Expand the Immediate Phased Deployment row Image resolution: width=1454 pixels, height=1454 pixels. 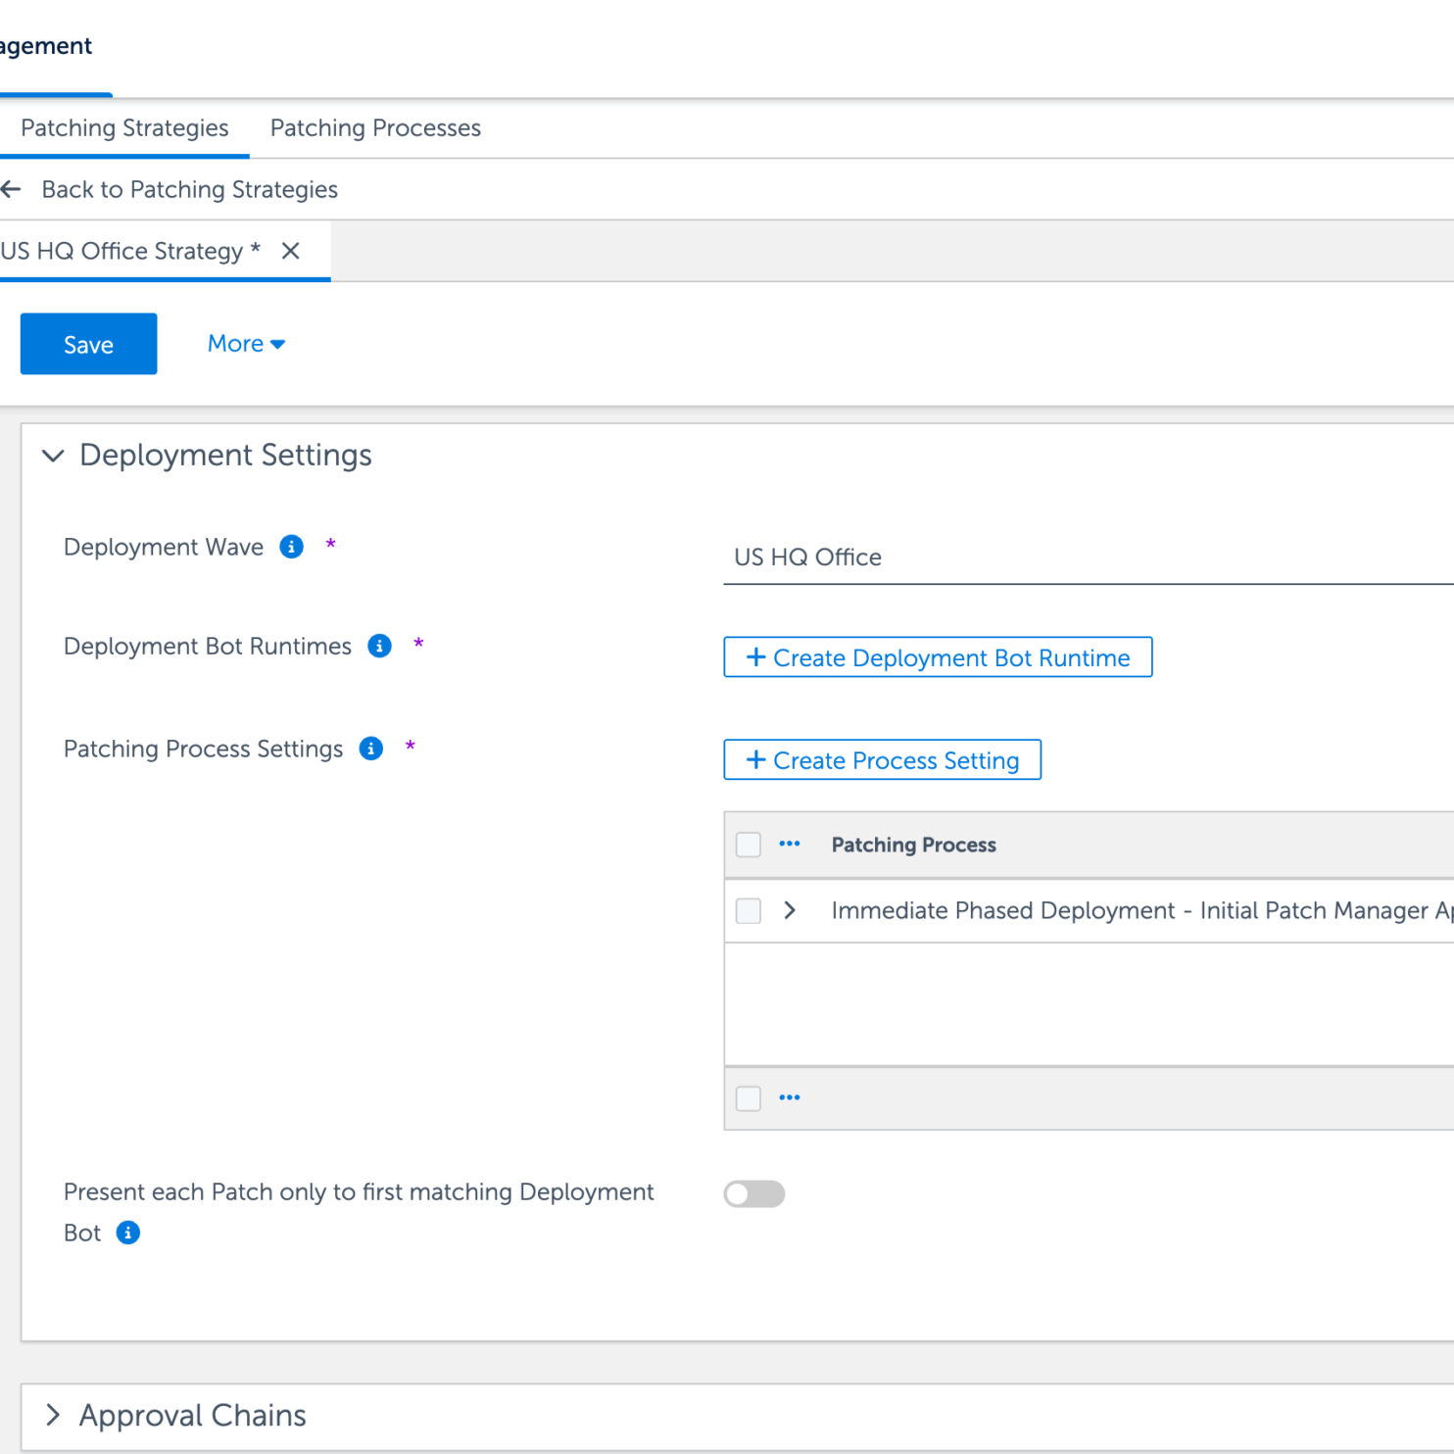point(790,910)
